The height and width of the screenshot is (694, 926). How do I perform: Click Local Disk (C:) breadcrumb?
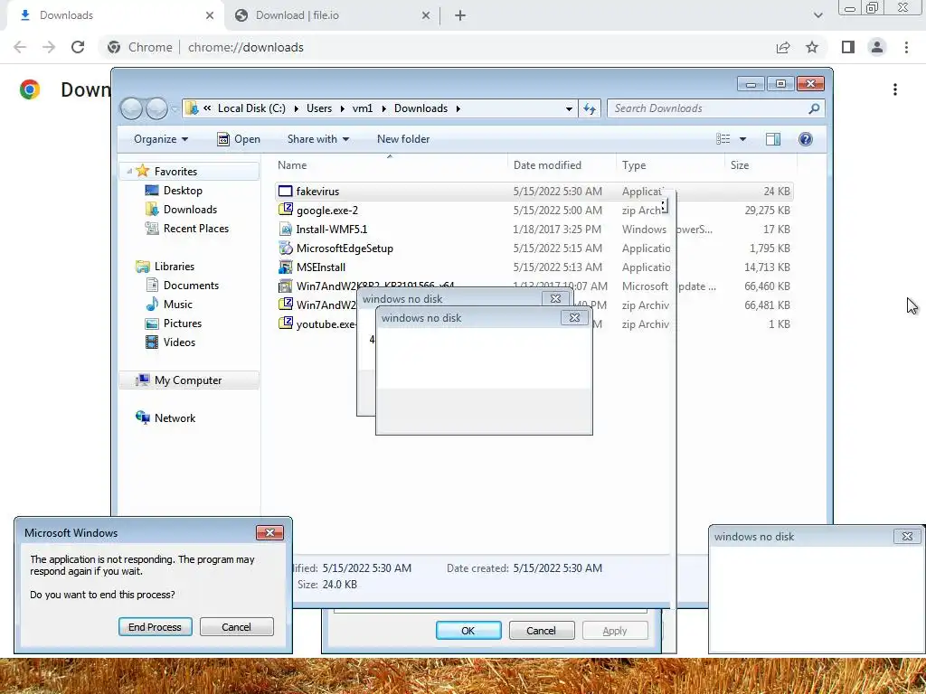coord(251,108)
